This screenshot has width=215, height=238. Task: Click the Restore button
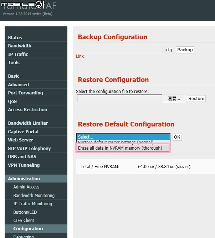[196, 99]
